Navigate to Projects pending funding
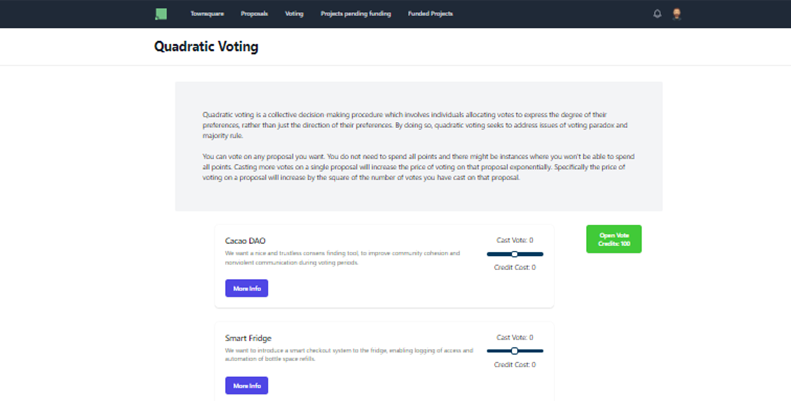Image resolution: width=791 pixels, height=401 pixels. [356, 14]
